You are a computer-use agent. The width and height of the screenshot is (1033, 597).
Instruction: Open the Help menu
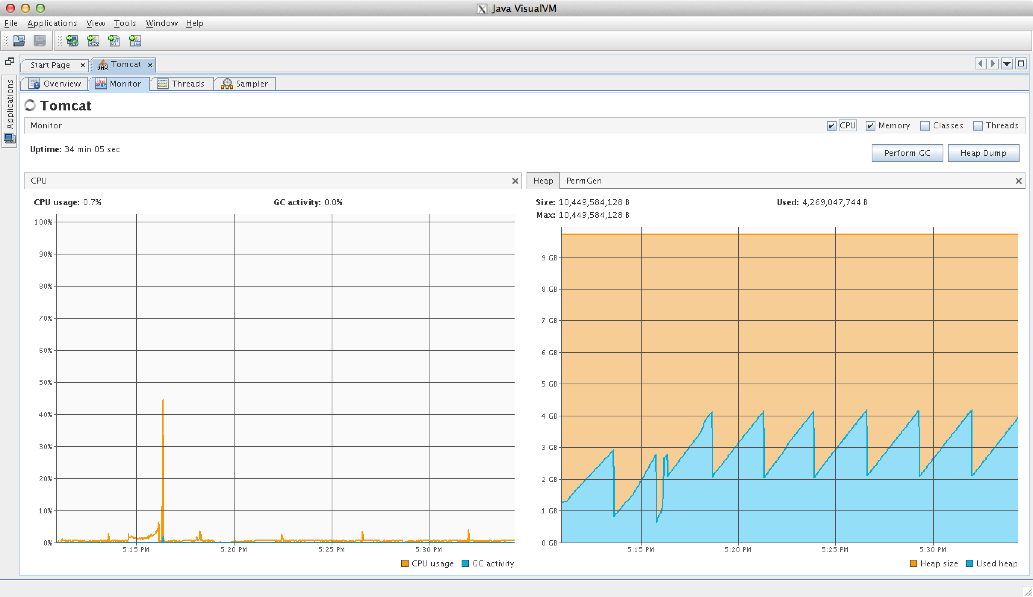[195, 24]
